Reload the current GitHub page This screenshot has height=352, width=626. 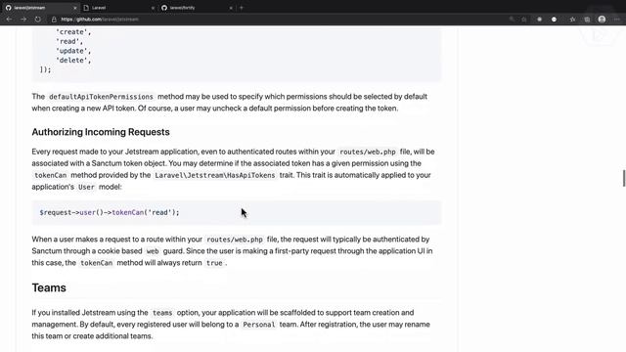(x=37, y=20)
